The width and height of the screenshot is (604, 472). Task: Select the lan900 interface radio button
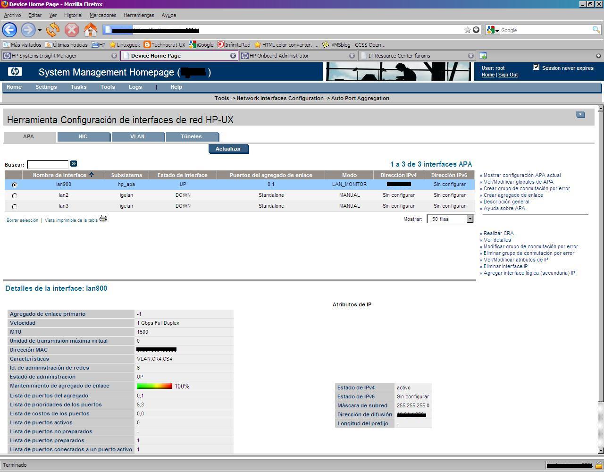(15, 185)
